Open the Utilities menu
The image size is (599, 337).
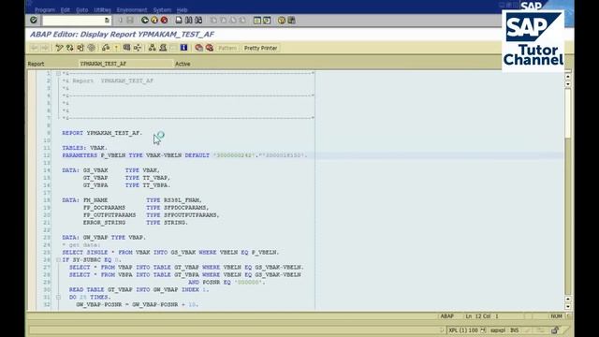pyautogui.click(x=102, y=10)
